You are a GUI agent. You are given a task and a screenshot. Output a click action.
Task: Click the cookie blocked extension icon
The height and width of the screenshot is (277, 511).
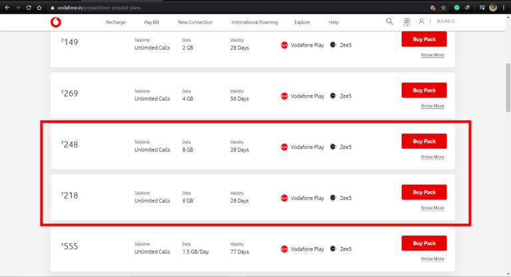point(432,7)
